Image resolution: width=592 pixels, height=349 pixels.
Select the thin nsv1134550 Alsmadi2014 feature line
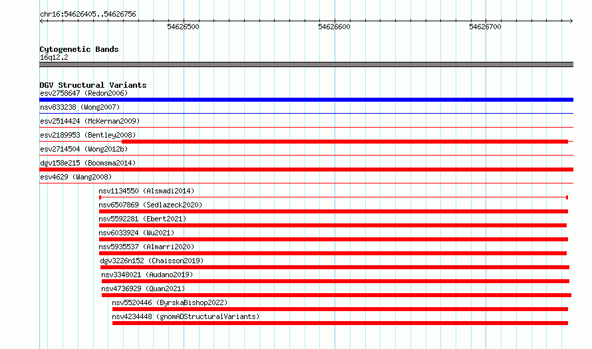tap(333, 197)
